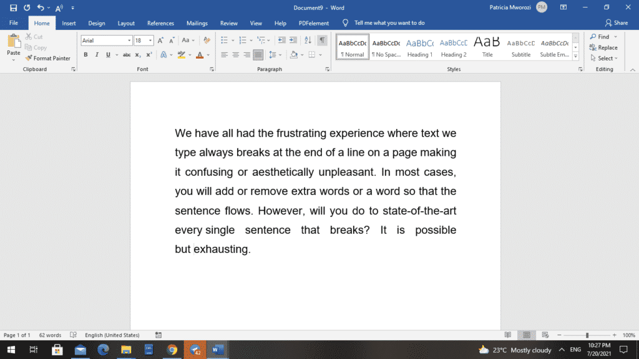Open Microsoft Edge from the taskbar
Viewport: 639px width, 359px height.
coord(103,350)
